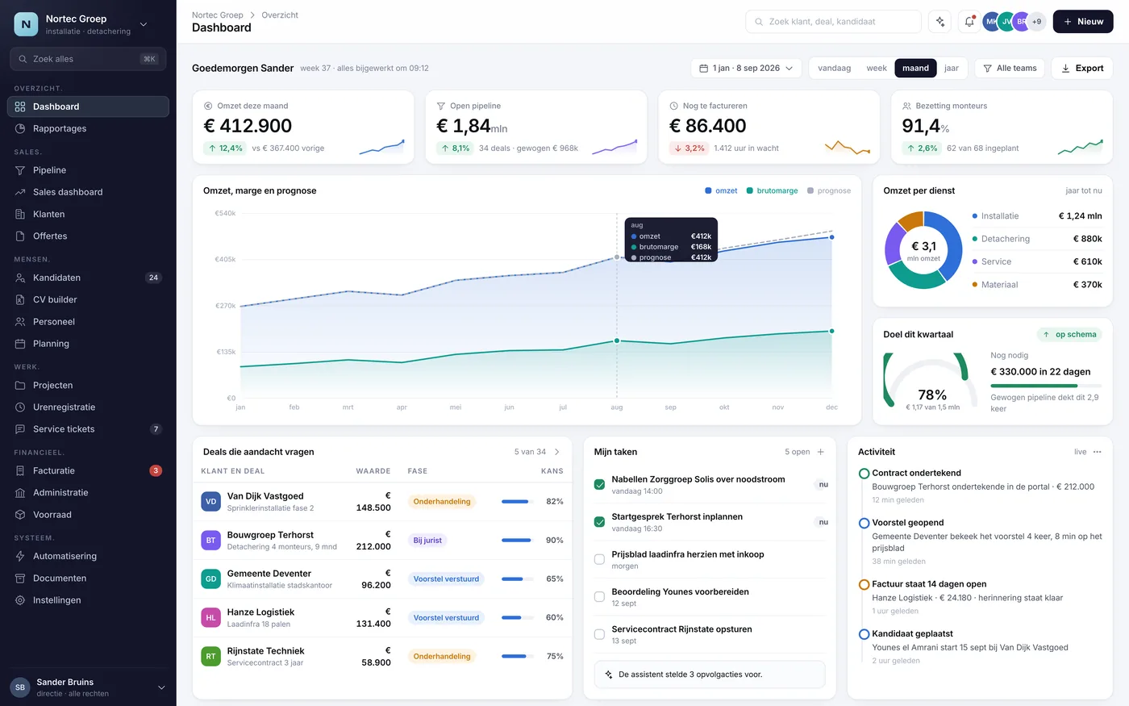Screen dimensions: 1129x706
Task: Open the Facturatie invoice icon
Action: [20, 470]
